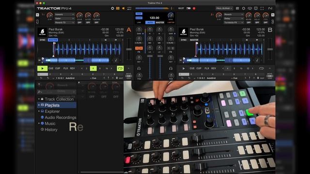
Task: Nudge tempo forward on Deck B
Action: point(257,40)
